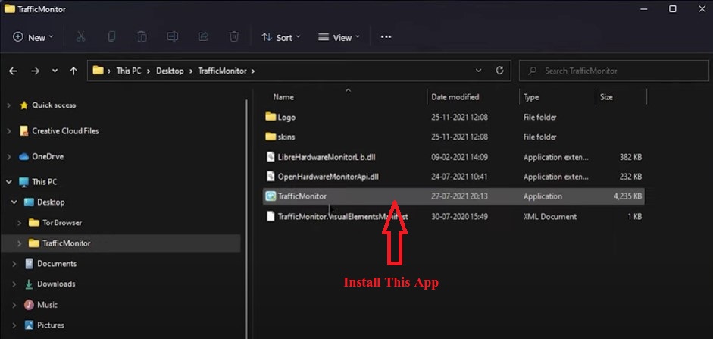
Task: Click the Delete trash icon
Action: tap(233, 37)
